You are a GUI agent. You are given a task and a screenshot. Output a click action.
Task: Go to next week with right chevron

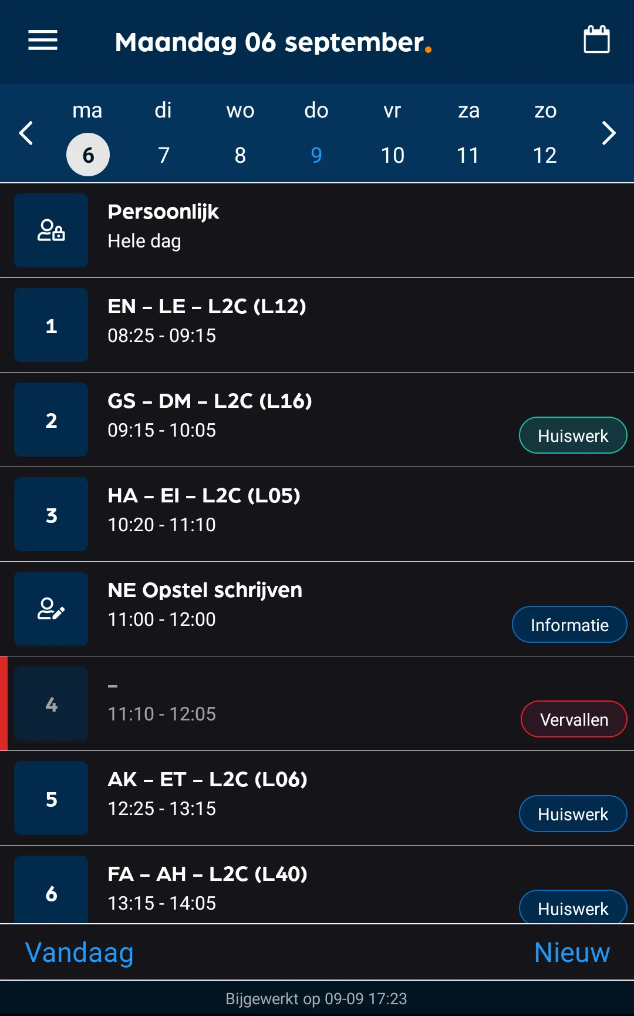click(x=609, y=133)
